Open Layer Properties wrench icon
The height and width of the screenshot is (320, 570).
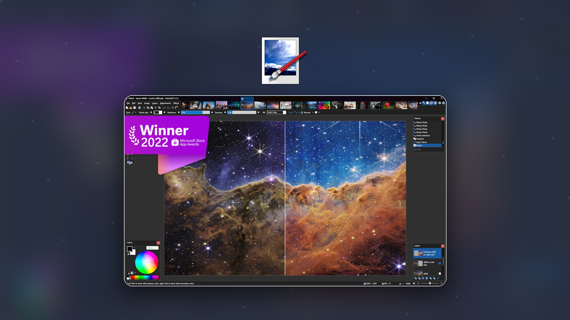click(438, 278)
